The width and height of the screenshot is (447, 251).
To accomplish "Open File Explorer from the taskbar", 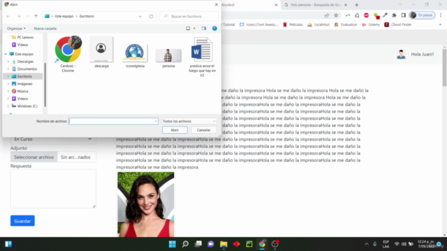I will click(223, 244).
